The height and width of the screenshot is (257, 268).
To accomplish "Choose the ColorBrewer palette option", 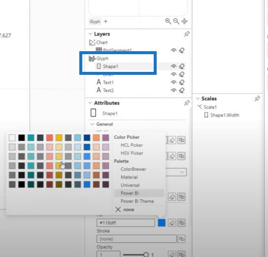I will tap(134, 169).
